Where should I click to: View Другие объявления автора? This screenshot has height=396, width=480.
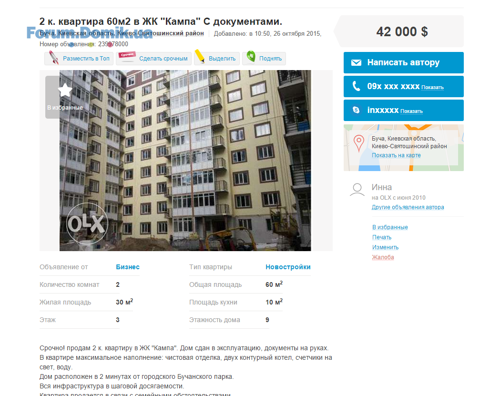(x=408, y=207)
